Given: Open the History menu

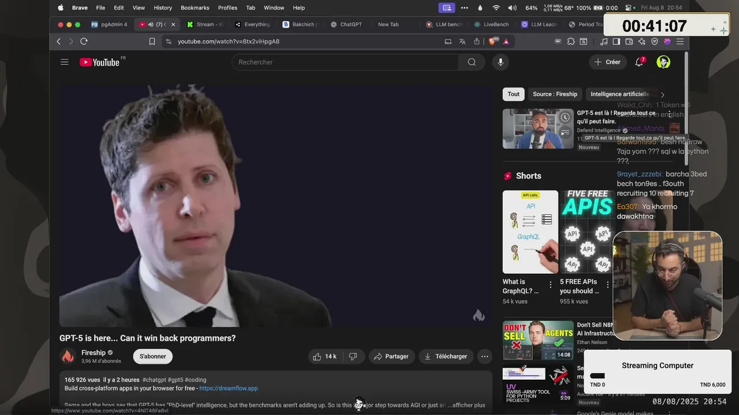Looking at the screenshot, I should 163,8.
